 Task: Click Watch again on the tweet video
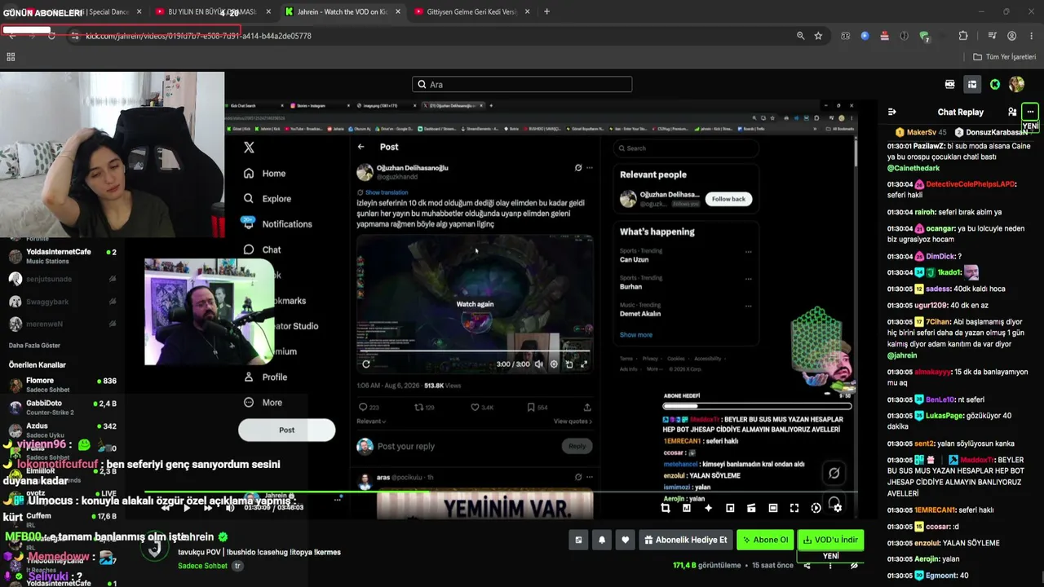[475, 304]
